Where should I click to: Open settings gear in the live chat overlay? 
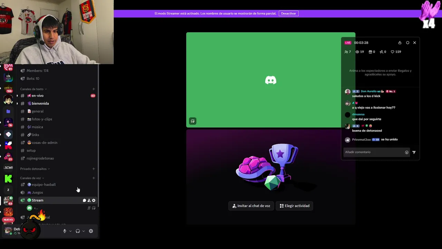pos(407,43)
